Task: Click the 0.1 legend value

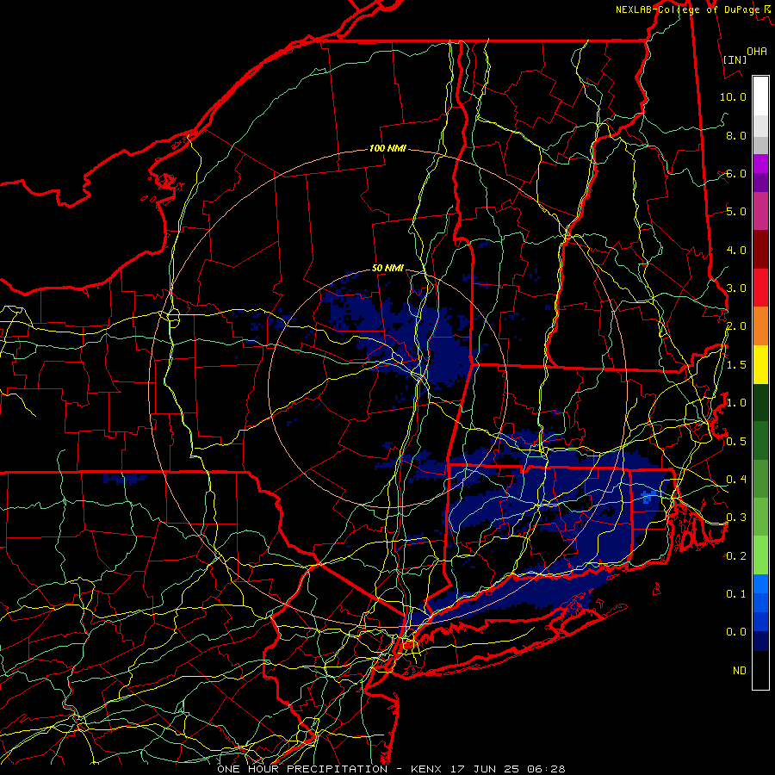Action: coord(736,594)
